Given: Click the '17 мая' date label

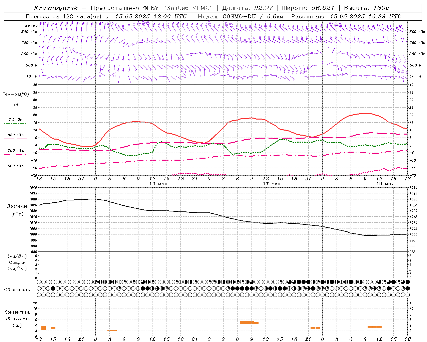Looking at the screenshot, I should (x=272, y=184).
